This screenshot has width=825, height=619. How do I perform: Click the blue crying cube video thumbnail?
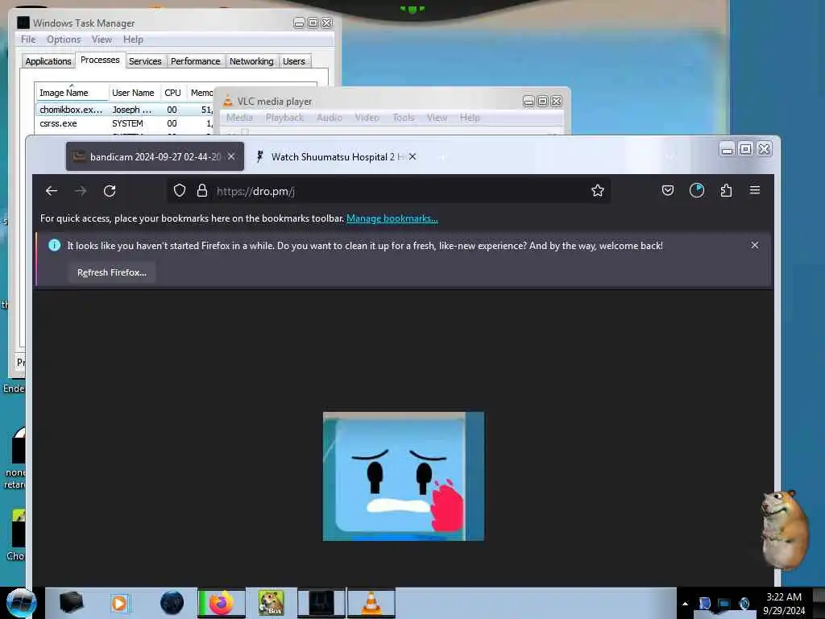point(404,476)
